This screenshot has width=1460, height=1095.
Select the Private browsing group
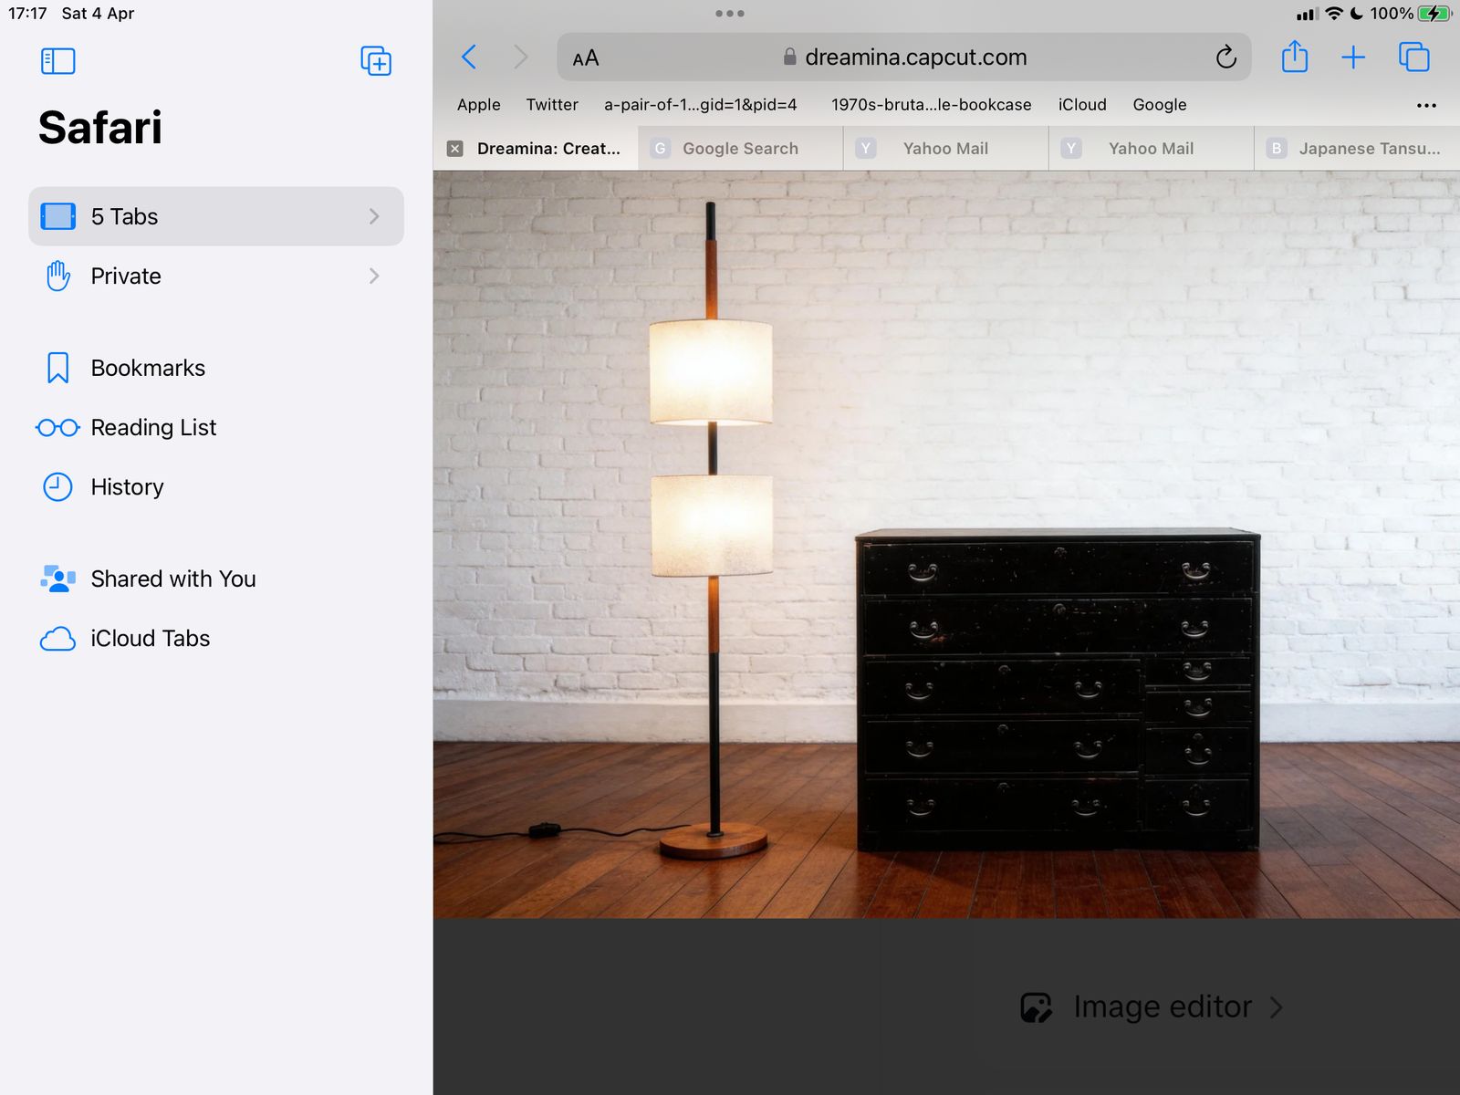(216, 276)
